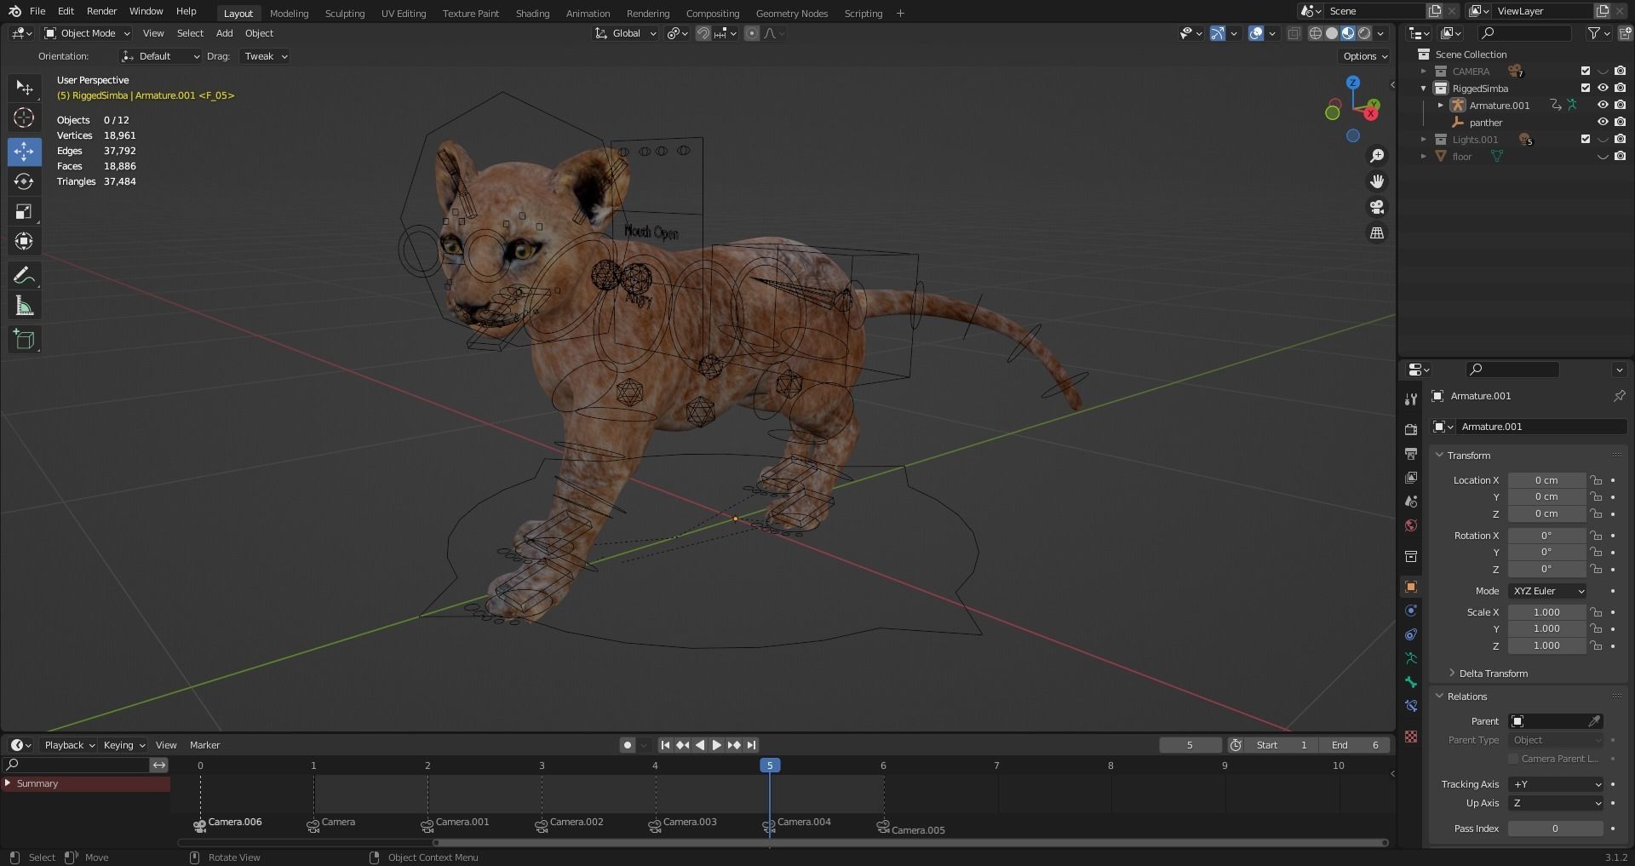Open the viewport Add menu

[224, 33]
